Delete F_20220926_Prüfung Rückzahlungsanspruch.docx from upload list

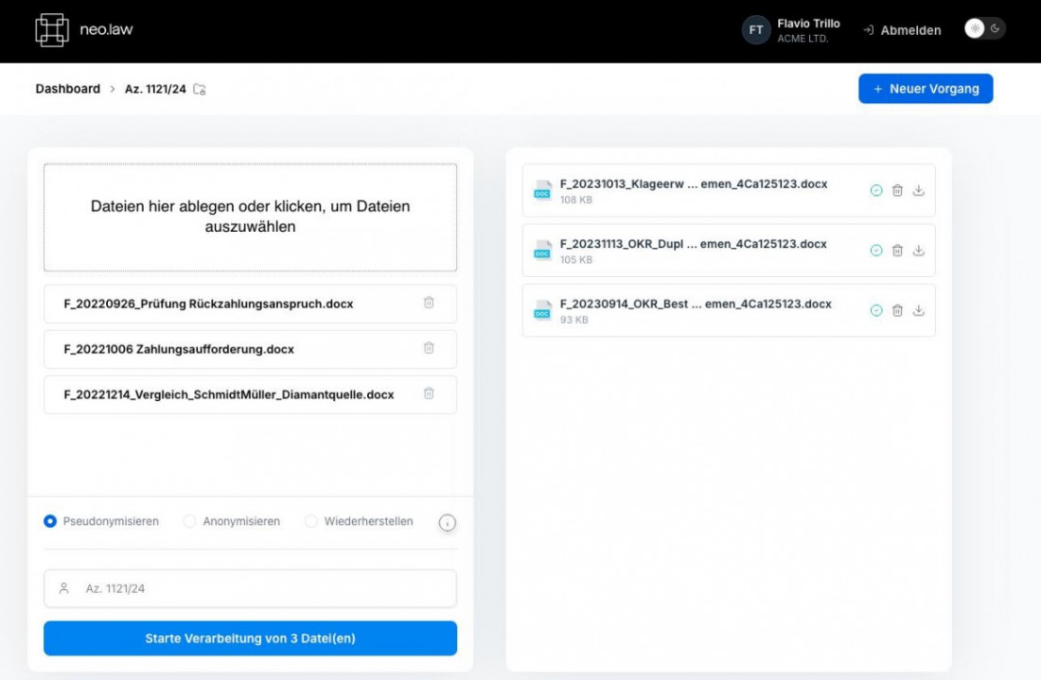[x=429, y=303]
